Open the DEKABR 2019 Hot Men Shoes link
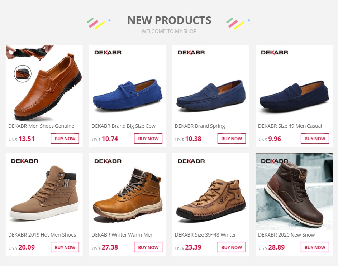This screenshot has height=266, width=338. click(x=42, y=235)
